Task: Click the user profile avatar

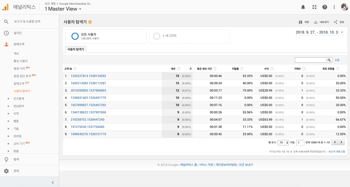Action: 344,7
